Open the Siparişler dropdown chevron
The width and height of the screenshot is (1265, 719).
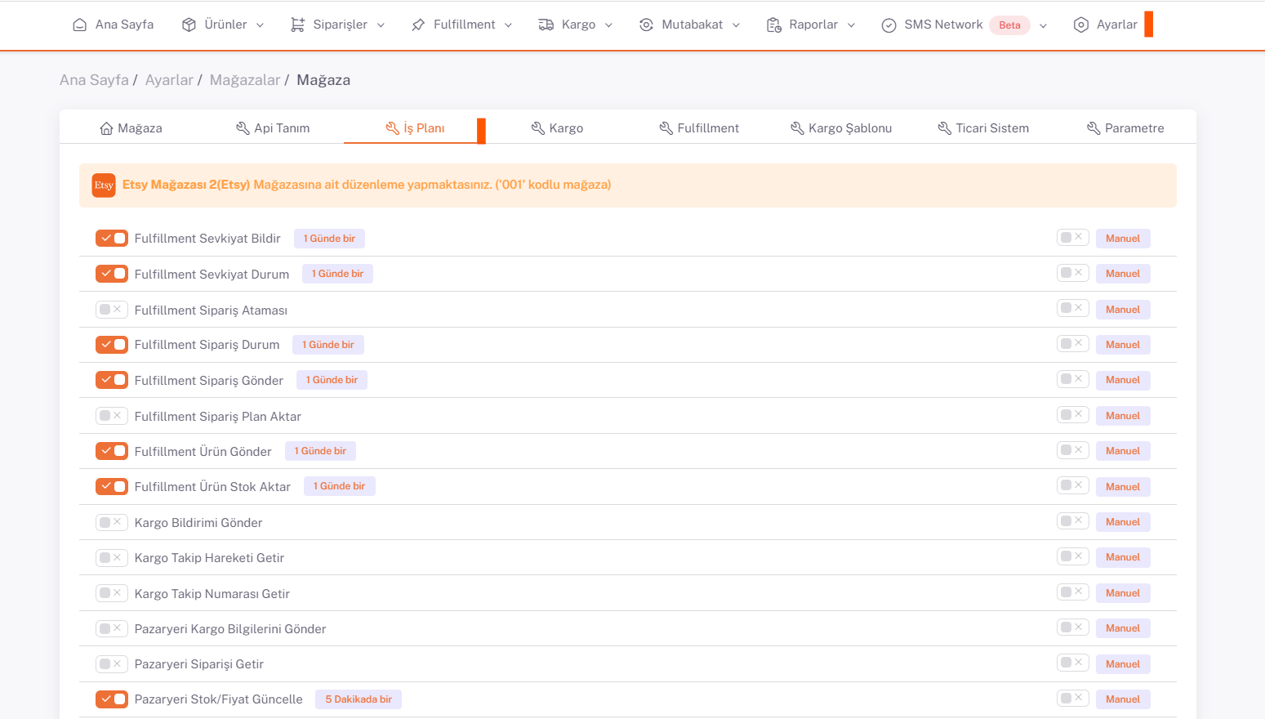click(x=381, y=25)
